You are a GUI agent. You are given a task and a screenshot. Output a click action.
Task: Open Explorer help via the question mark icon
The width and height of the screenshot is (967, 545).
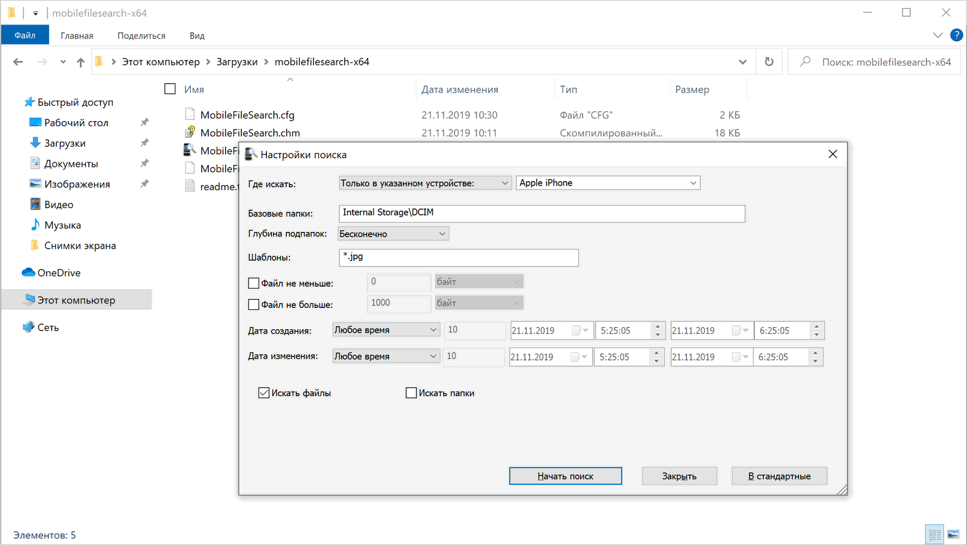pyautogui.click(x=956, y=35)
